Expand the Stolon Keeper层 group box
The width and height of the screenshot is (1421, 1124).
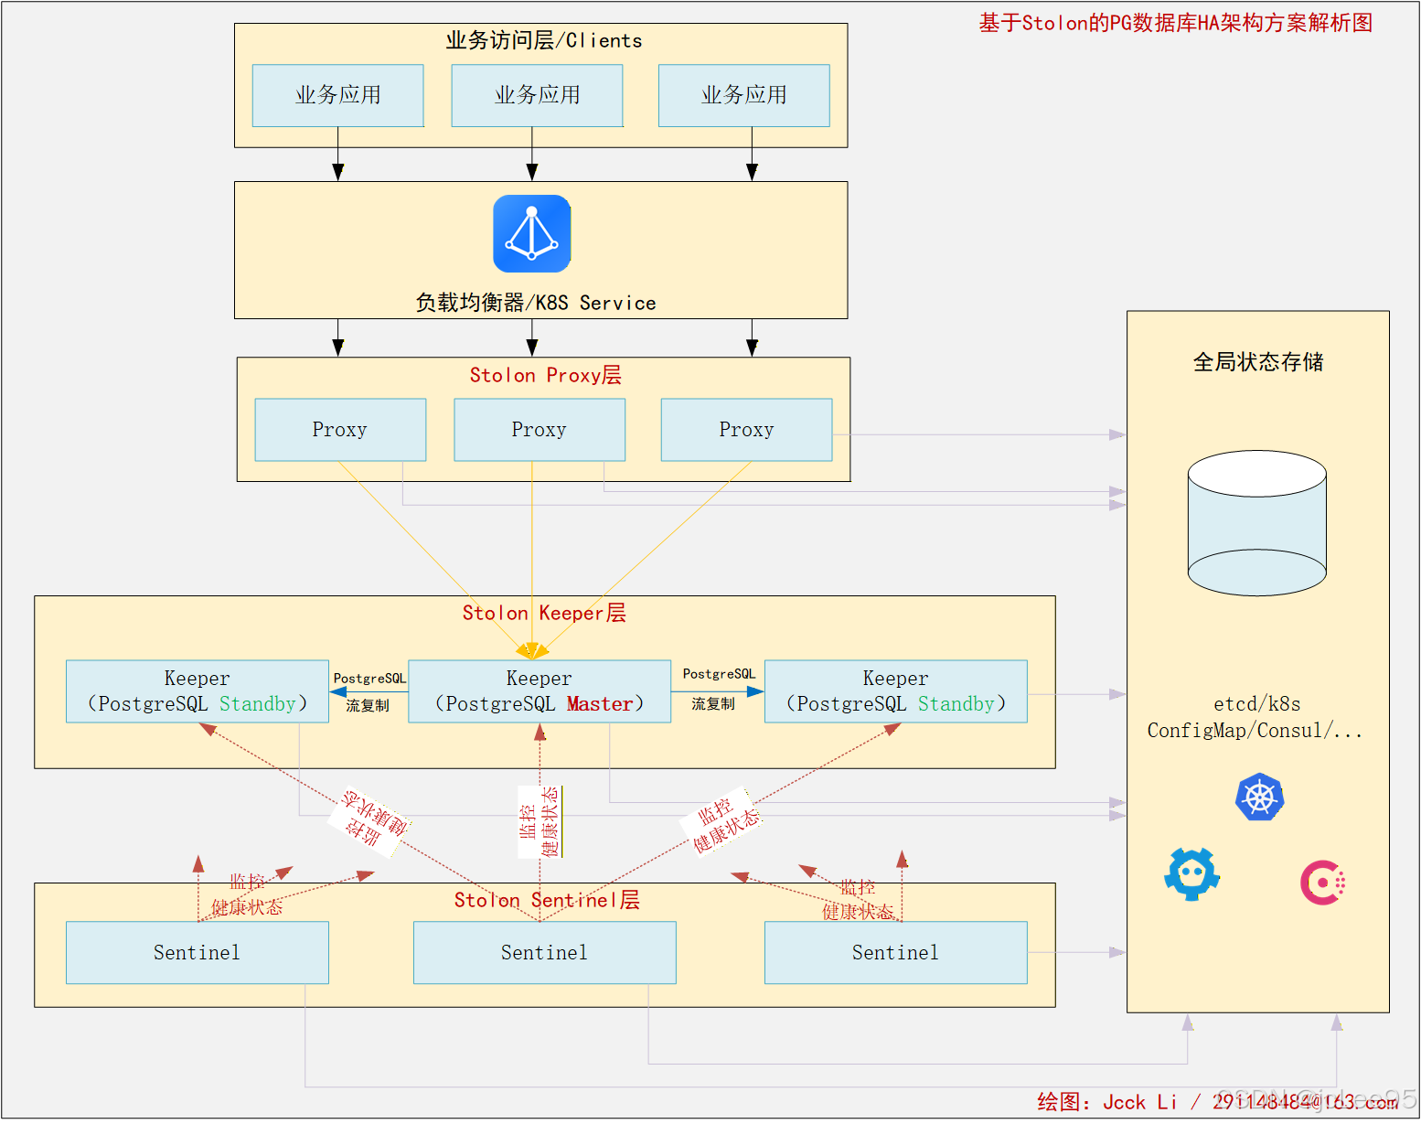544,613
